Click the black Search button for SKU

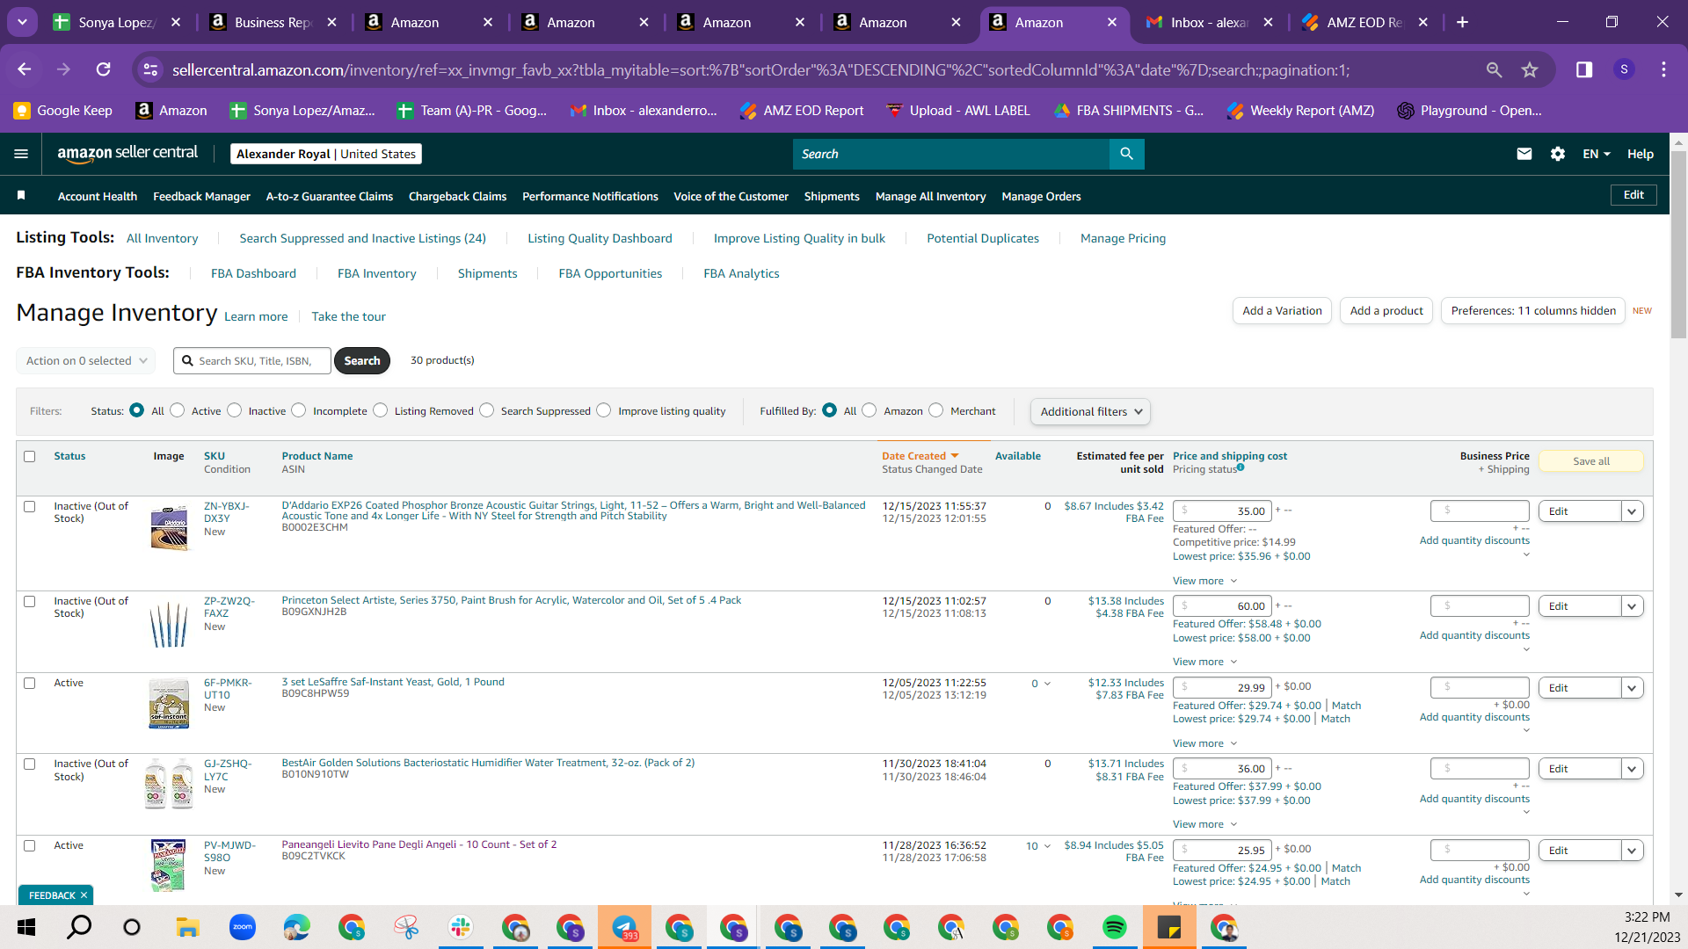click(x=361, y=360)
